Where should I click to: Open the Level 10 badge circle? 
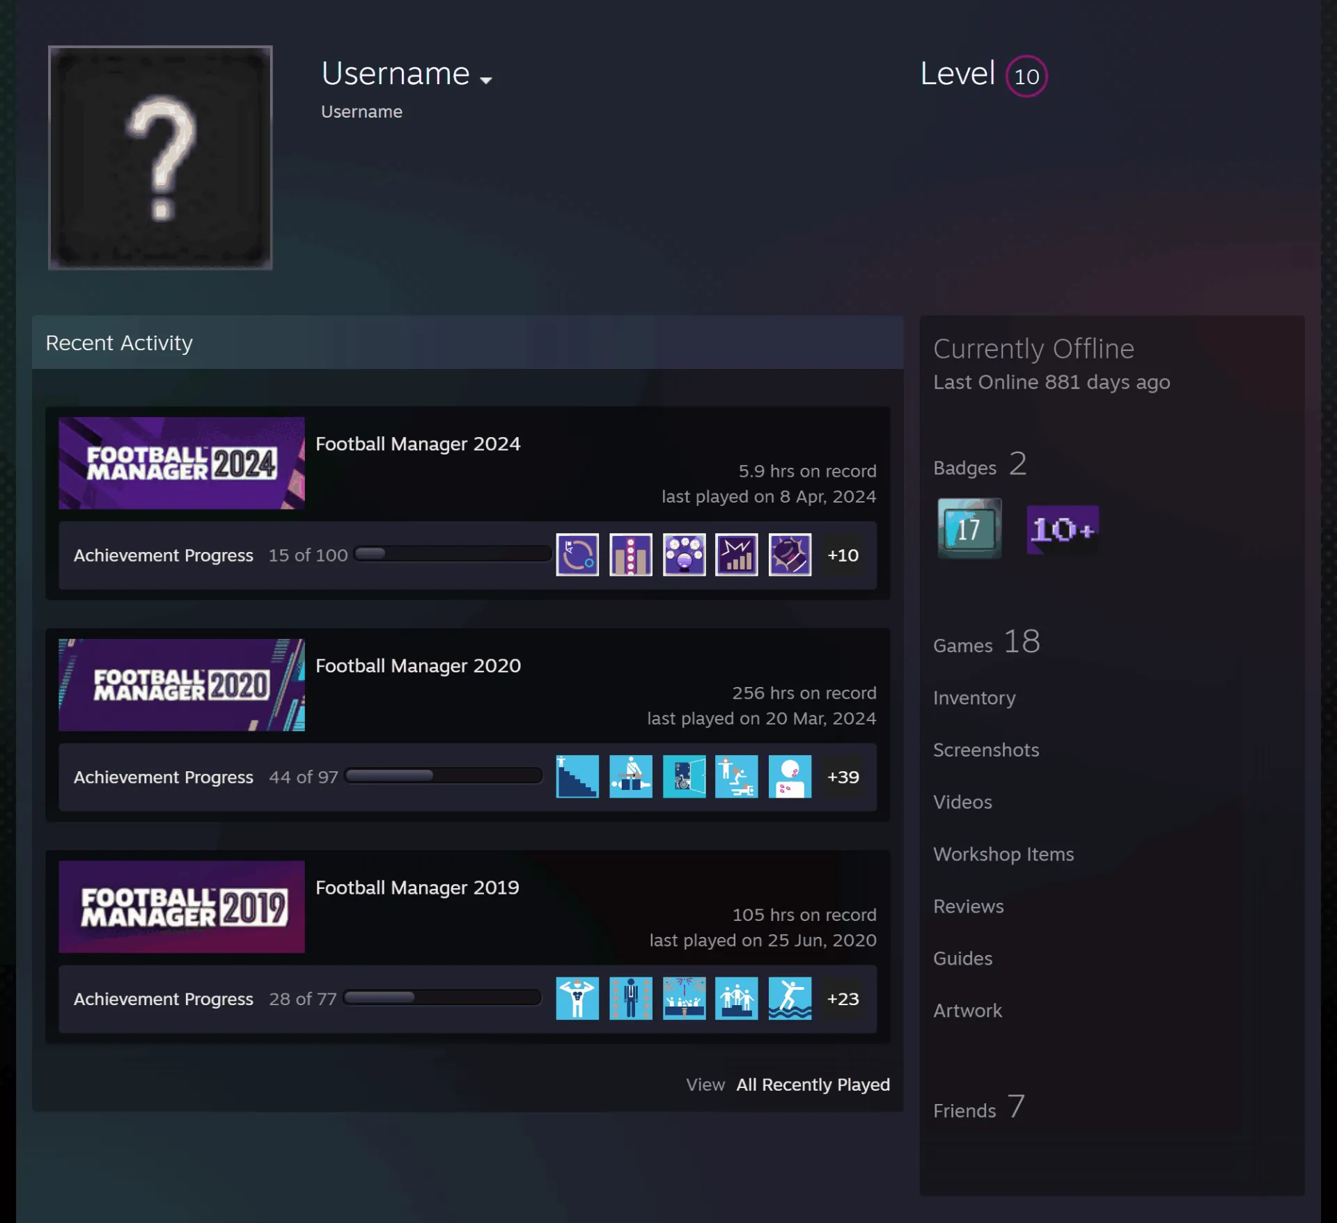click(x=1026, y=76)
